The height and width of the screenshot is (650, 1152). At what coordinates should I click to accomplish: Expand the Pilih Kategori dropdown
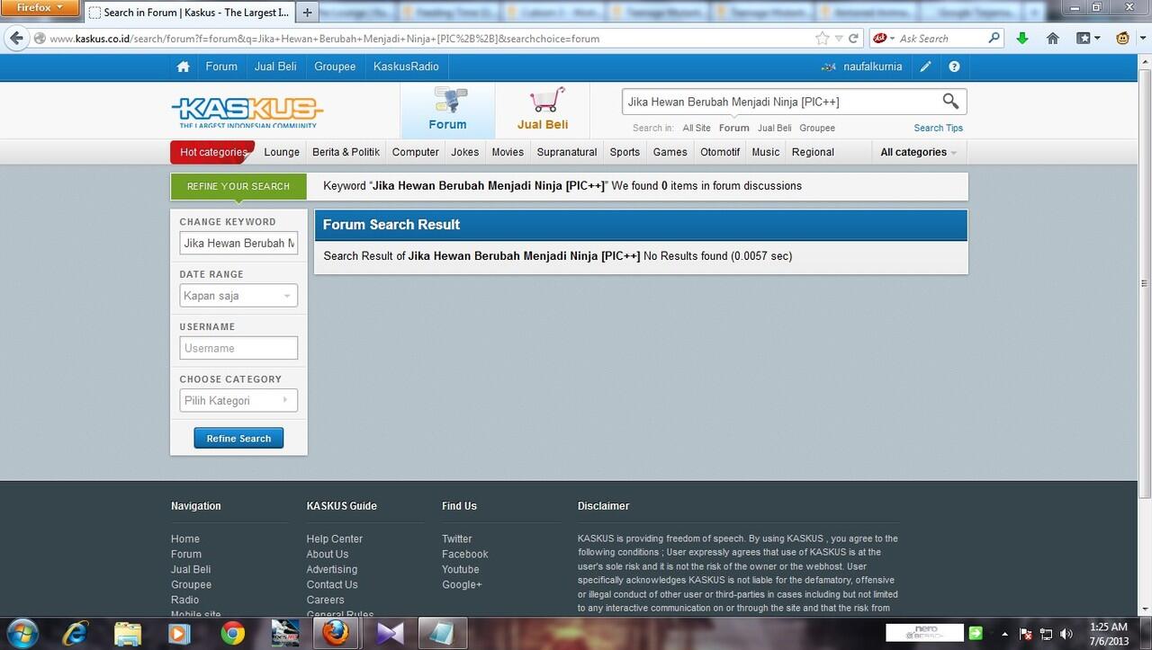click(x=238, y=400)
